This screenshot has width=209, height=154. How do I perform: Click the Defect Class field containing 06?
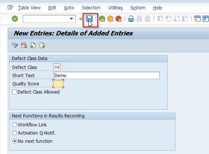click(x=57, y=67)
